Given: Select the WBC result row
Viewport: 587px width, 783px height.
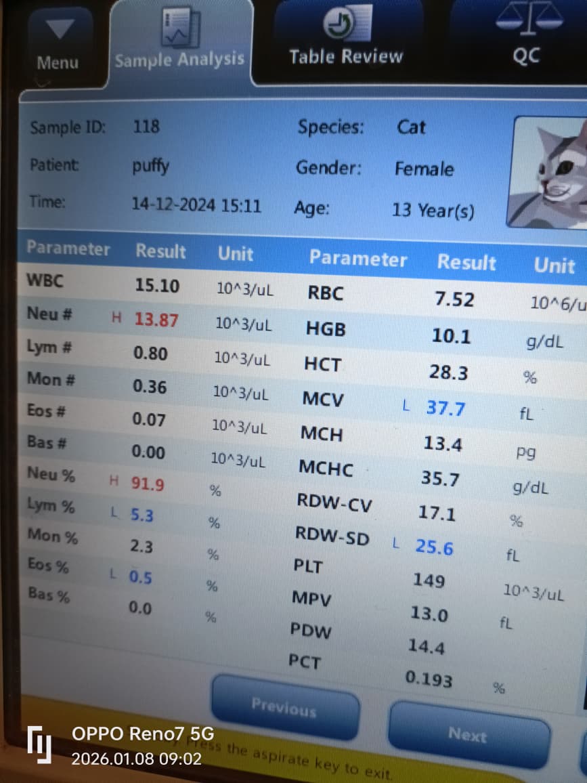Looking at the screenshot, I should (157, 286).
